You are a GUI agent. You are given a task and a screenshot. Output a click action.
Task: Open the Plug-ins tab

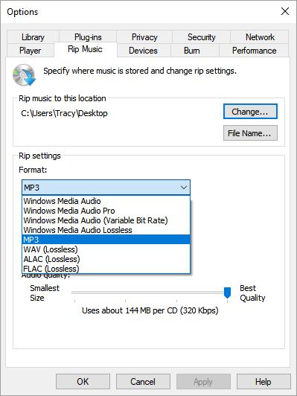pos(88,37)
